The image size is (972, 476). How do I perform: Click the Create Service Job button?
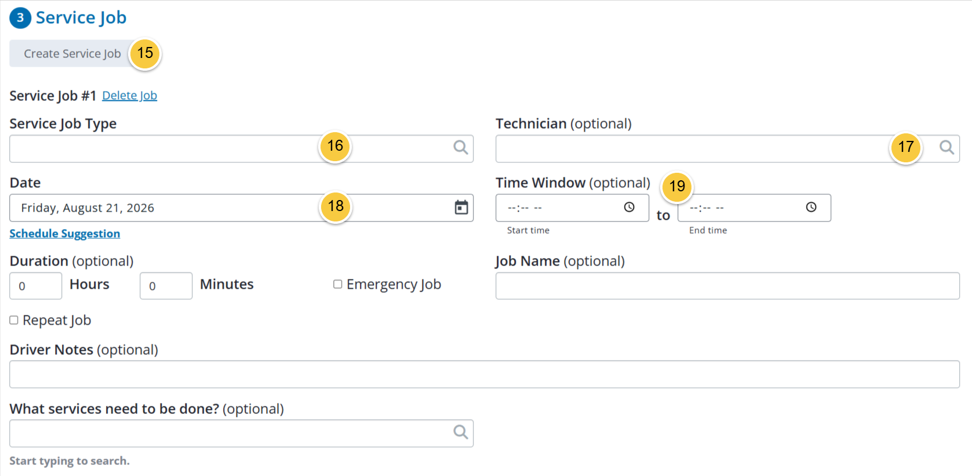tap(72, 53)
